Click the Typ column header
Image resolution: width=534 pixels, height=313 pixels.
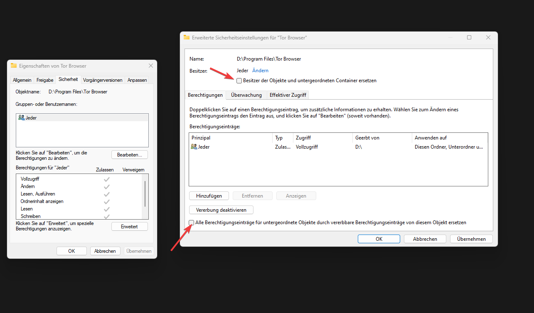pyautogui.click(x=283, y=138)
